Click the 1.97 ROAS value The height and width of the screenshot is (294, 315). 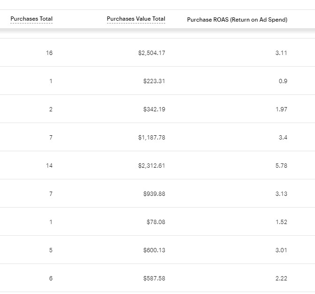coord(281,109)
